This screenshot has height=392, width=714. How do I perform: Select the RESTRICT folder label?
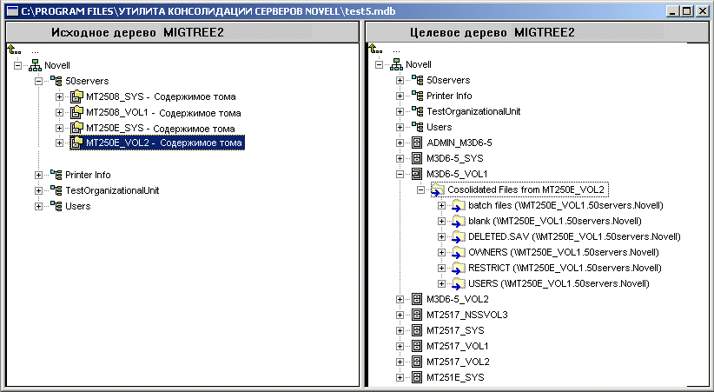(565, 268)
